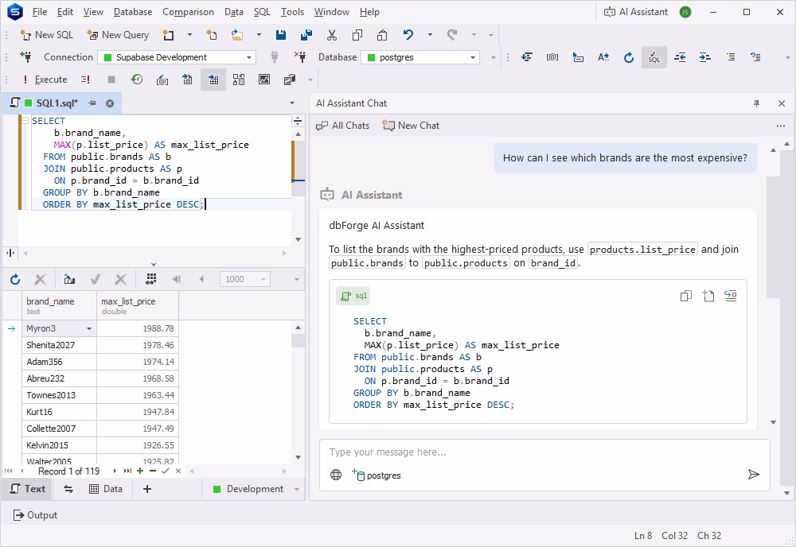796x547 pixels.
Task: Click the Execute button
Action: point(45,80)
